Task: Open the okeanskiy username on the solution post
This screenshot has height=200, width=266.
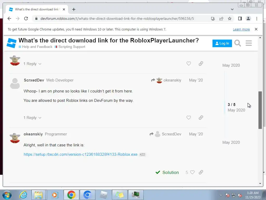Action: pyautogui.click(x=33, y=134)
